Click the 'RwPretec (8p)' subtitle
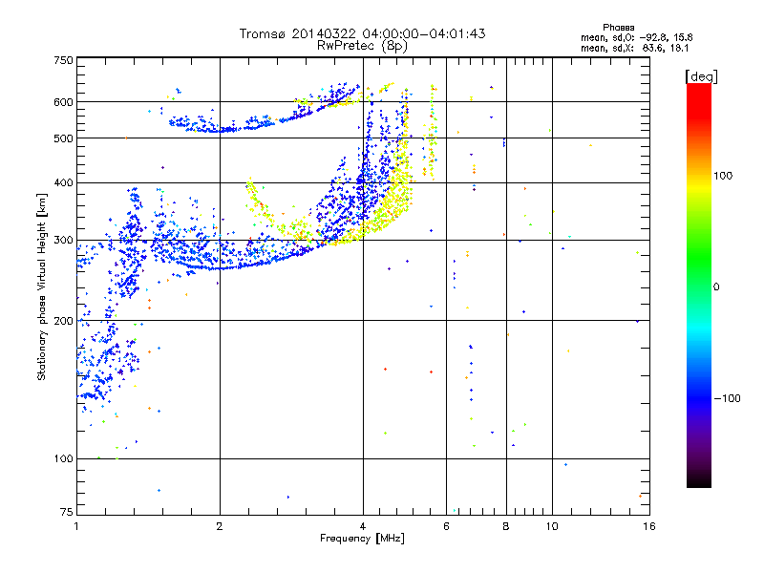This screenshot has width=764, height=573. click(362, 46)
